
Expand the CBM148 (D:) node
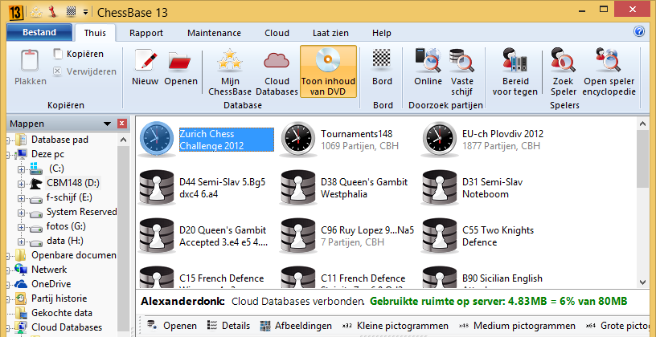22,184
